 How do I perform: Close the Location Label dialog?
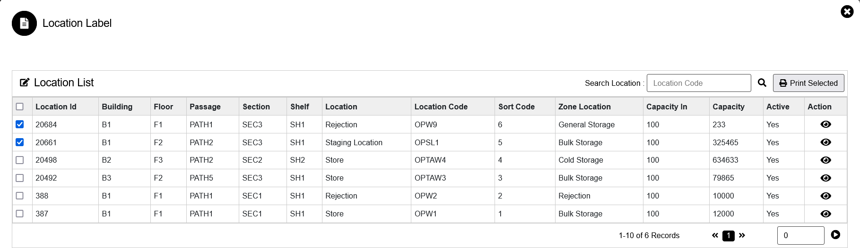click(x=847, y=11)
